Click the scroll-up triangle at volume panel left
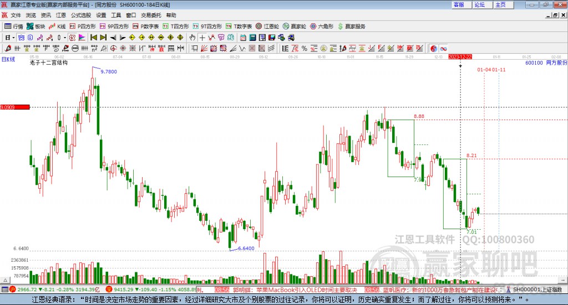Viewport: 568px width, 305px height. point(5,280)
